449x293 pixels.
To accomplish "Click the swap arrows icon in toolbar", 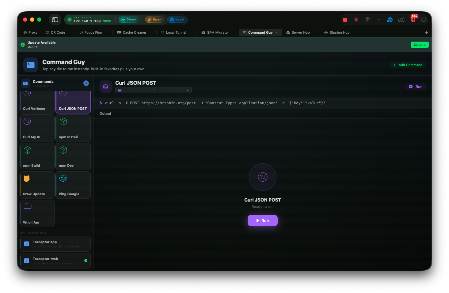I will (424, 20).
